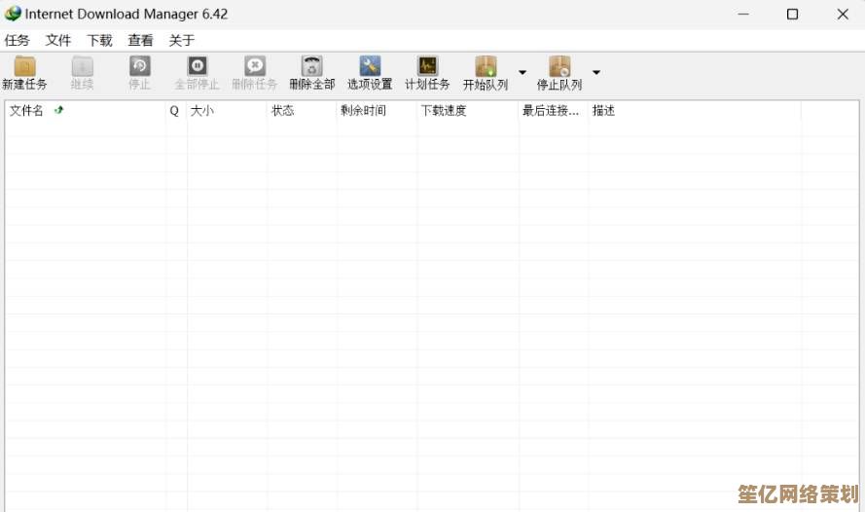Viewport: 865px width, 512px height.
Task: Open the 任务 menu
Action: (18, 40)
